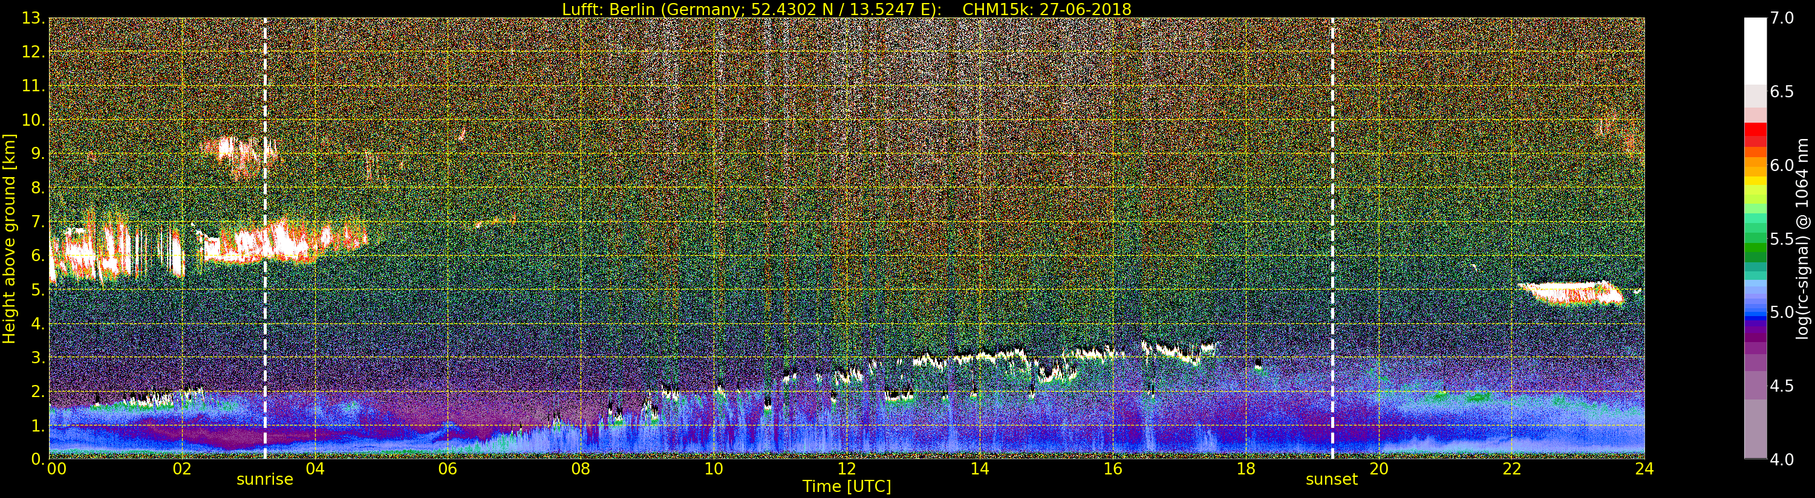The width and height of the screenshot is (1815, 498).
Task: Click the colorbar value '4.5'
Action: click(1782, 386)
